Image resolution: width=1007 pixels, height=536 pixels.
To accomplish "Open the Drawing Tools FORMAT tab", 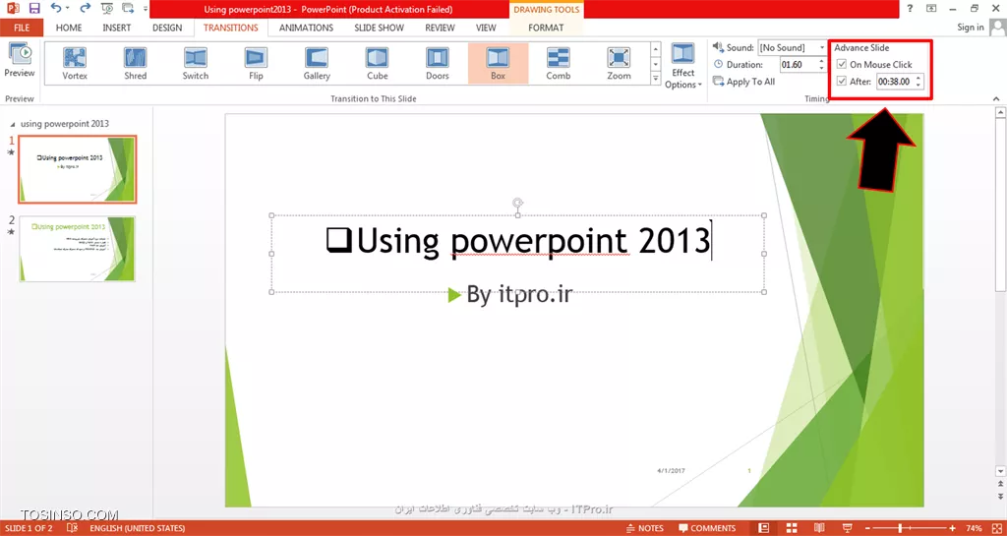I will tap(546, 28).
